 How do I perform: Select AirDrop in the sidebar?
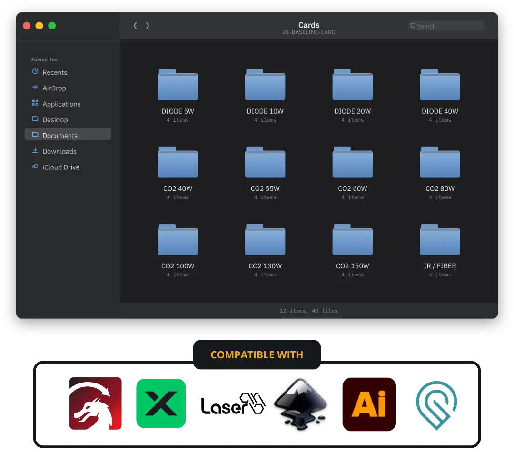(x=68, y=88)
